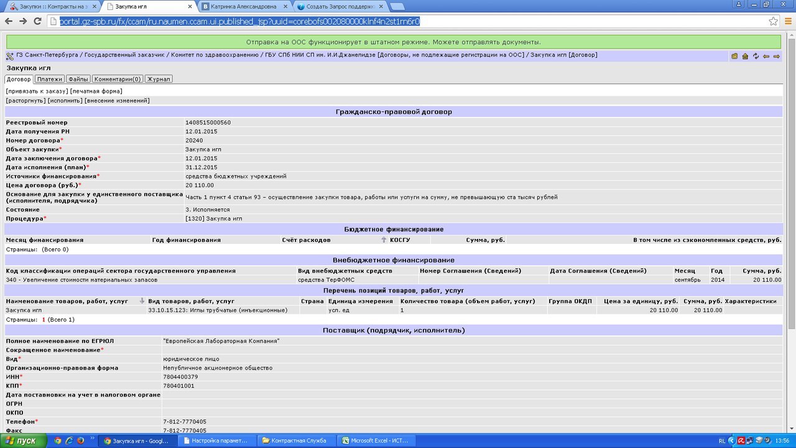Open the printer tray icon
This screenshot has height=448, width=796.
click(x=759, y=441)
